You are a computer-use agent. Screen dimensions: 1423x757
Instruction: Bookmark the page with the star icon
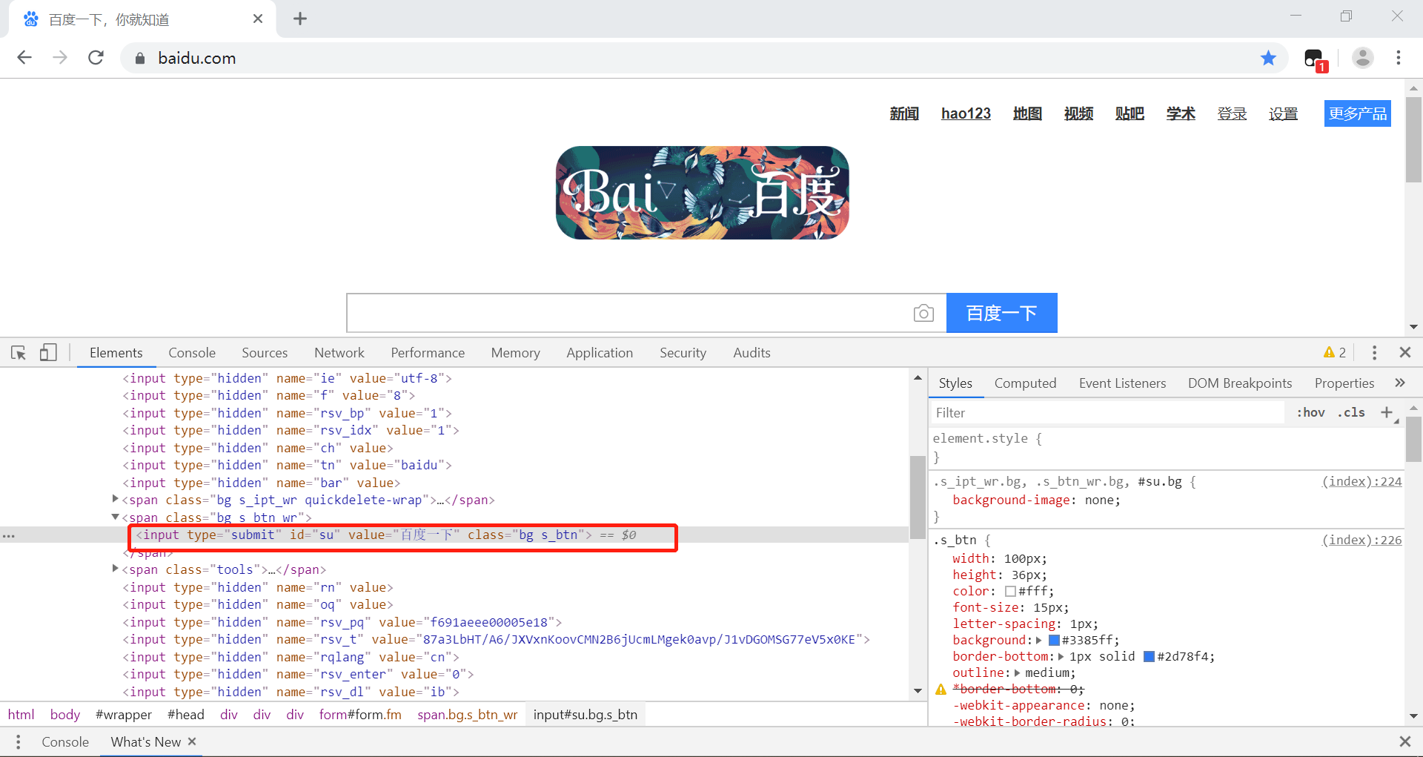tap(1268, 58)
